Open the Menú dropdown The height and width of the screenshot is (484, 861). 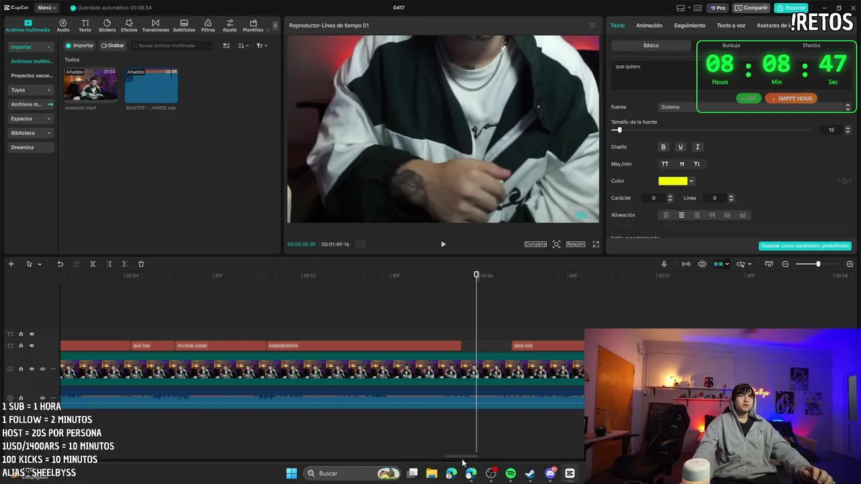point(46,8)
